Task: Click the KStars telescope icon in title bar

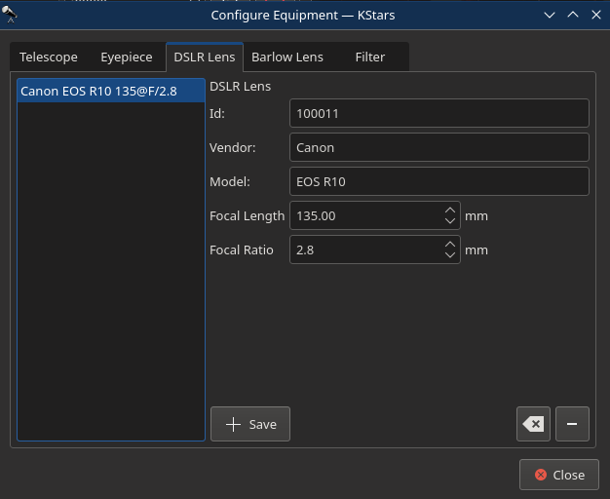Action: [x=10, y=15]
